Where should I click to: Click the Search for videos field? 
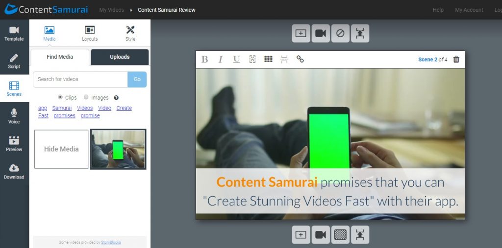tap(80, 79)
